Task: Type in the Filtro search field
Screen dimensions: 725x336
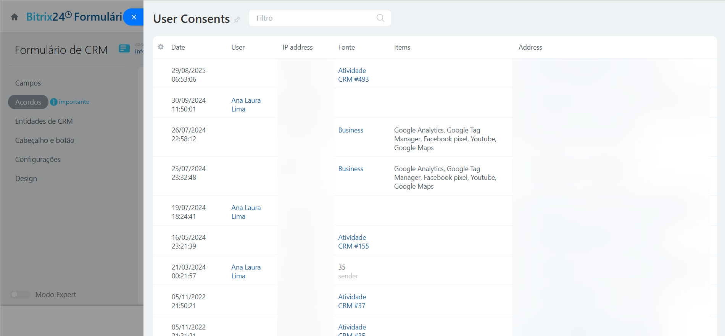Action: (x=313, y=18)
